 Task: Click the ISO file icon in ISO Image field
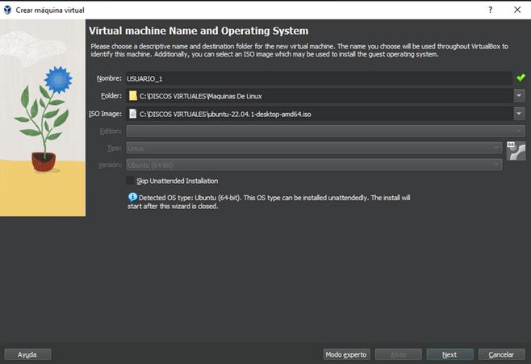coord(133,114)
